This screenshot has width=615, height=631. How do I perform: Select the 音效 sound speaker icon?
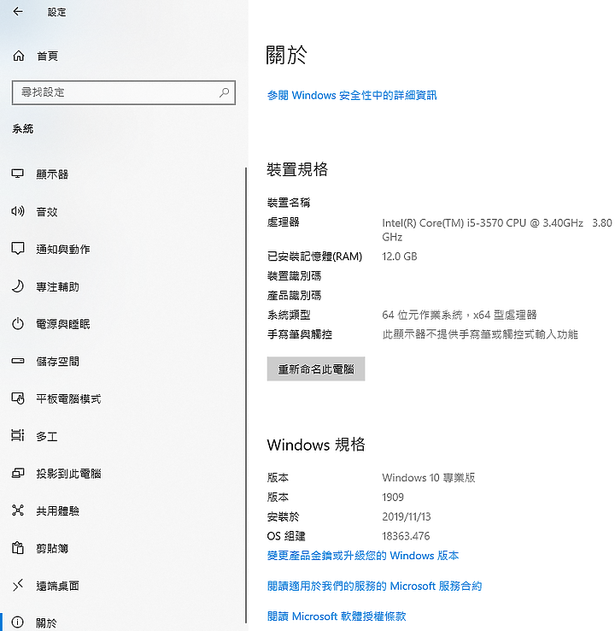(x=18, y=211)
